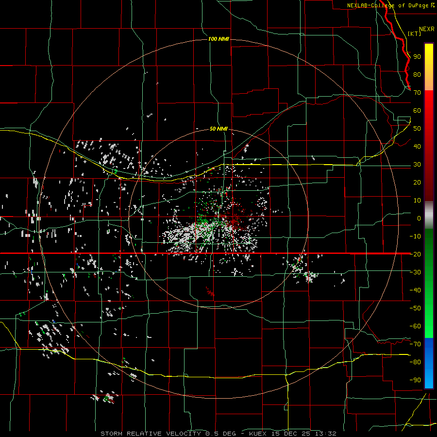Click the -90 value on velocity scale
The image size is (437, 437).
click(x=415, y=380)
